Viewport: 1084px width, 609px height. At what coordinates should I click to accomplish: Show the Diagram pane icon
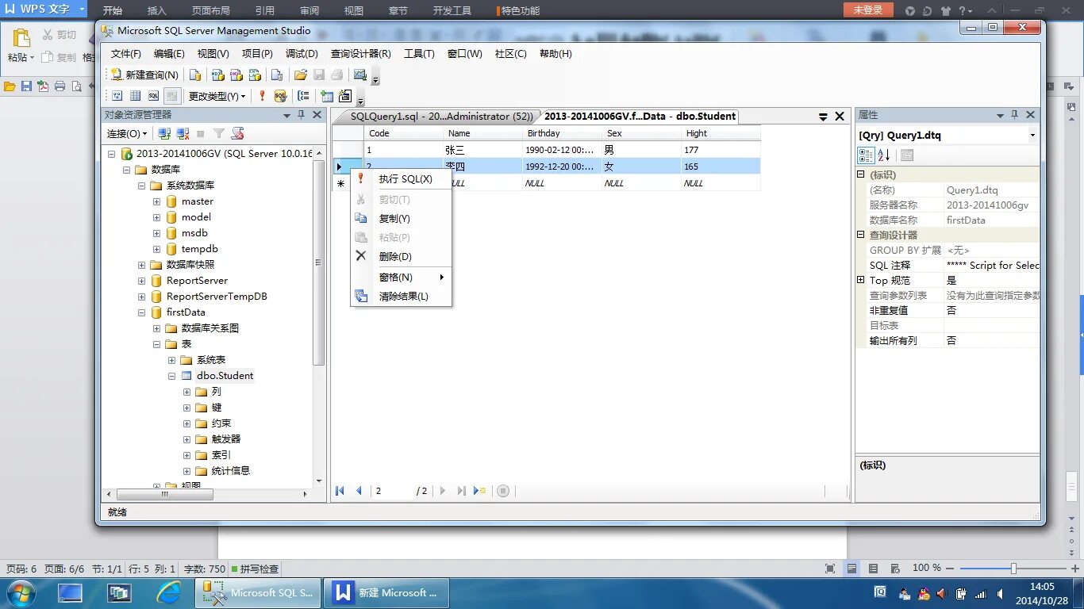point(117,96)
